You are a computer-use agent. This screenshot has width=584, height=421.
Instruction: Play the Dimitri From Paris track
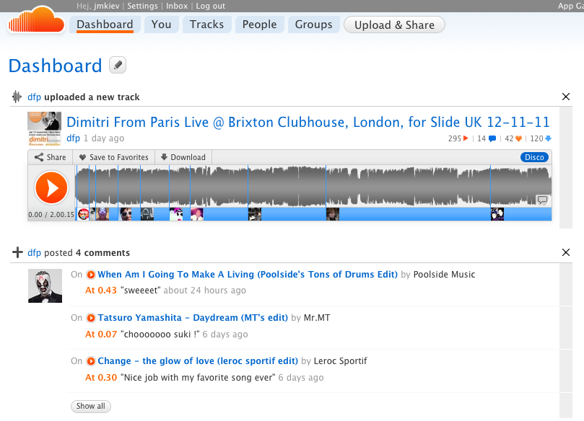tap(51, 187)
